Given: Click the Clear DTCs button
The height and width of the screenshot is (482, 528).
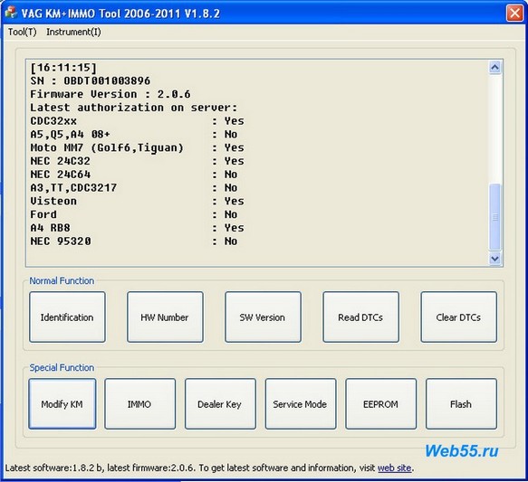Looking at the screenshot, I should pyautogui.click(x=458, y=317).
